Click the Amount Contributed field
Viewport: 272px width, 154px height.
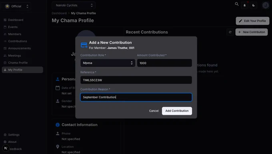(164, 63)
